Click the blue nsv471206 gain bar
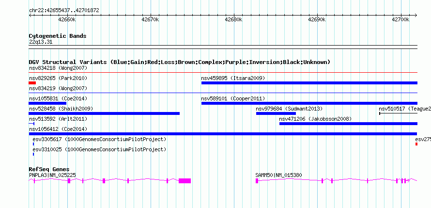Screen dimensions: 431x208 pos(348,124)
